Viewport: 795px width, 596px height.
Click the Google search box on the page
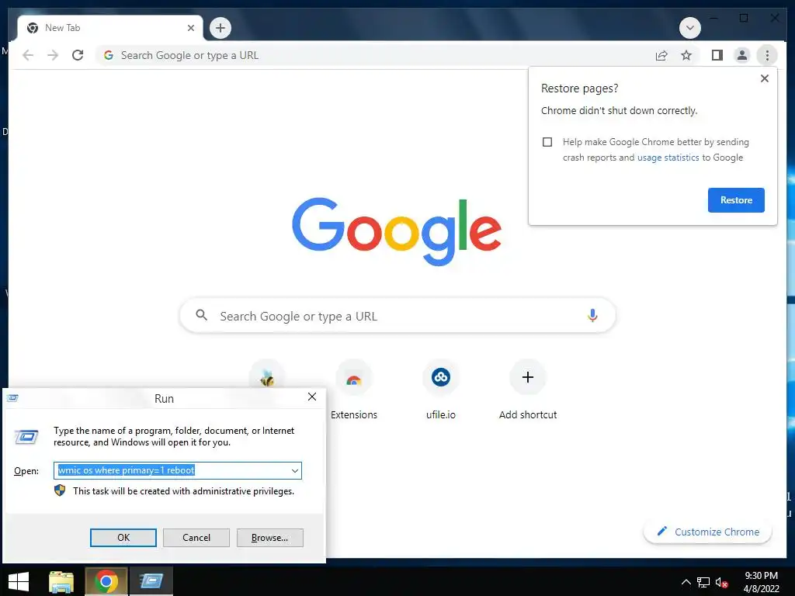[397, 316]
